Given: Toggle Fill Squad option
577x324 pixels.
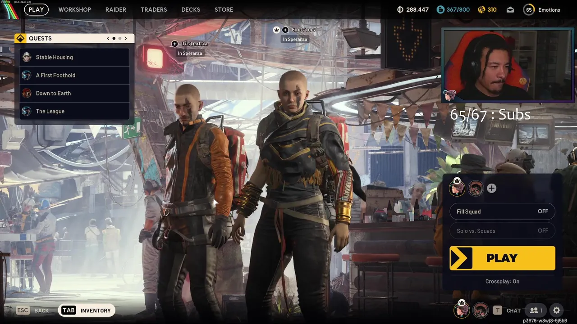Looking at the screenshot, I should 502,211.
